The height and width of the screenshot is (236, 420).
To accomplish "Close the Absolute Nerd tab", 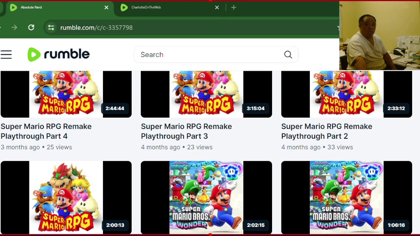I will (106, 7).
